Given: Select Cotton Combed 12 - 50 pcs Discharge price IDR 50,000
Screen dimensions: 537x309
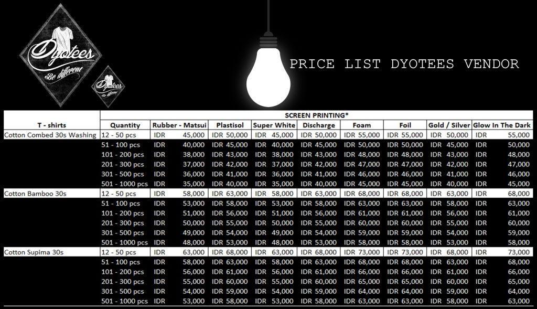Looking at the screenshot, I should click(318, 135).
